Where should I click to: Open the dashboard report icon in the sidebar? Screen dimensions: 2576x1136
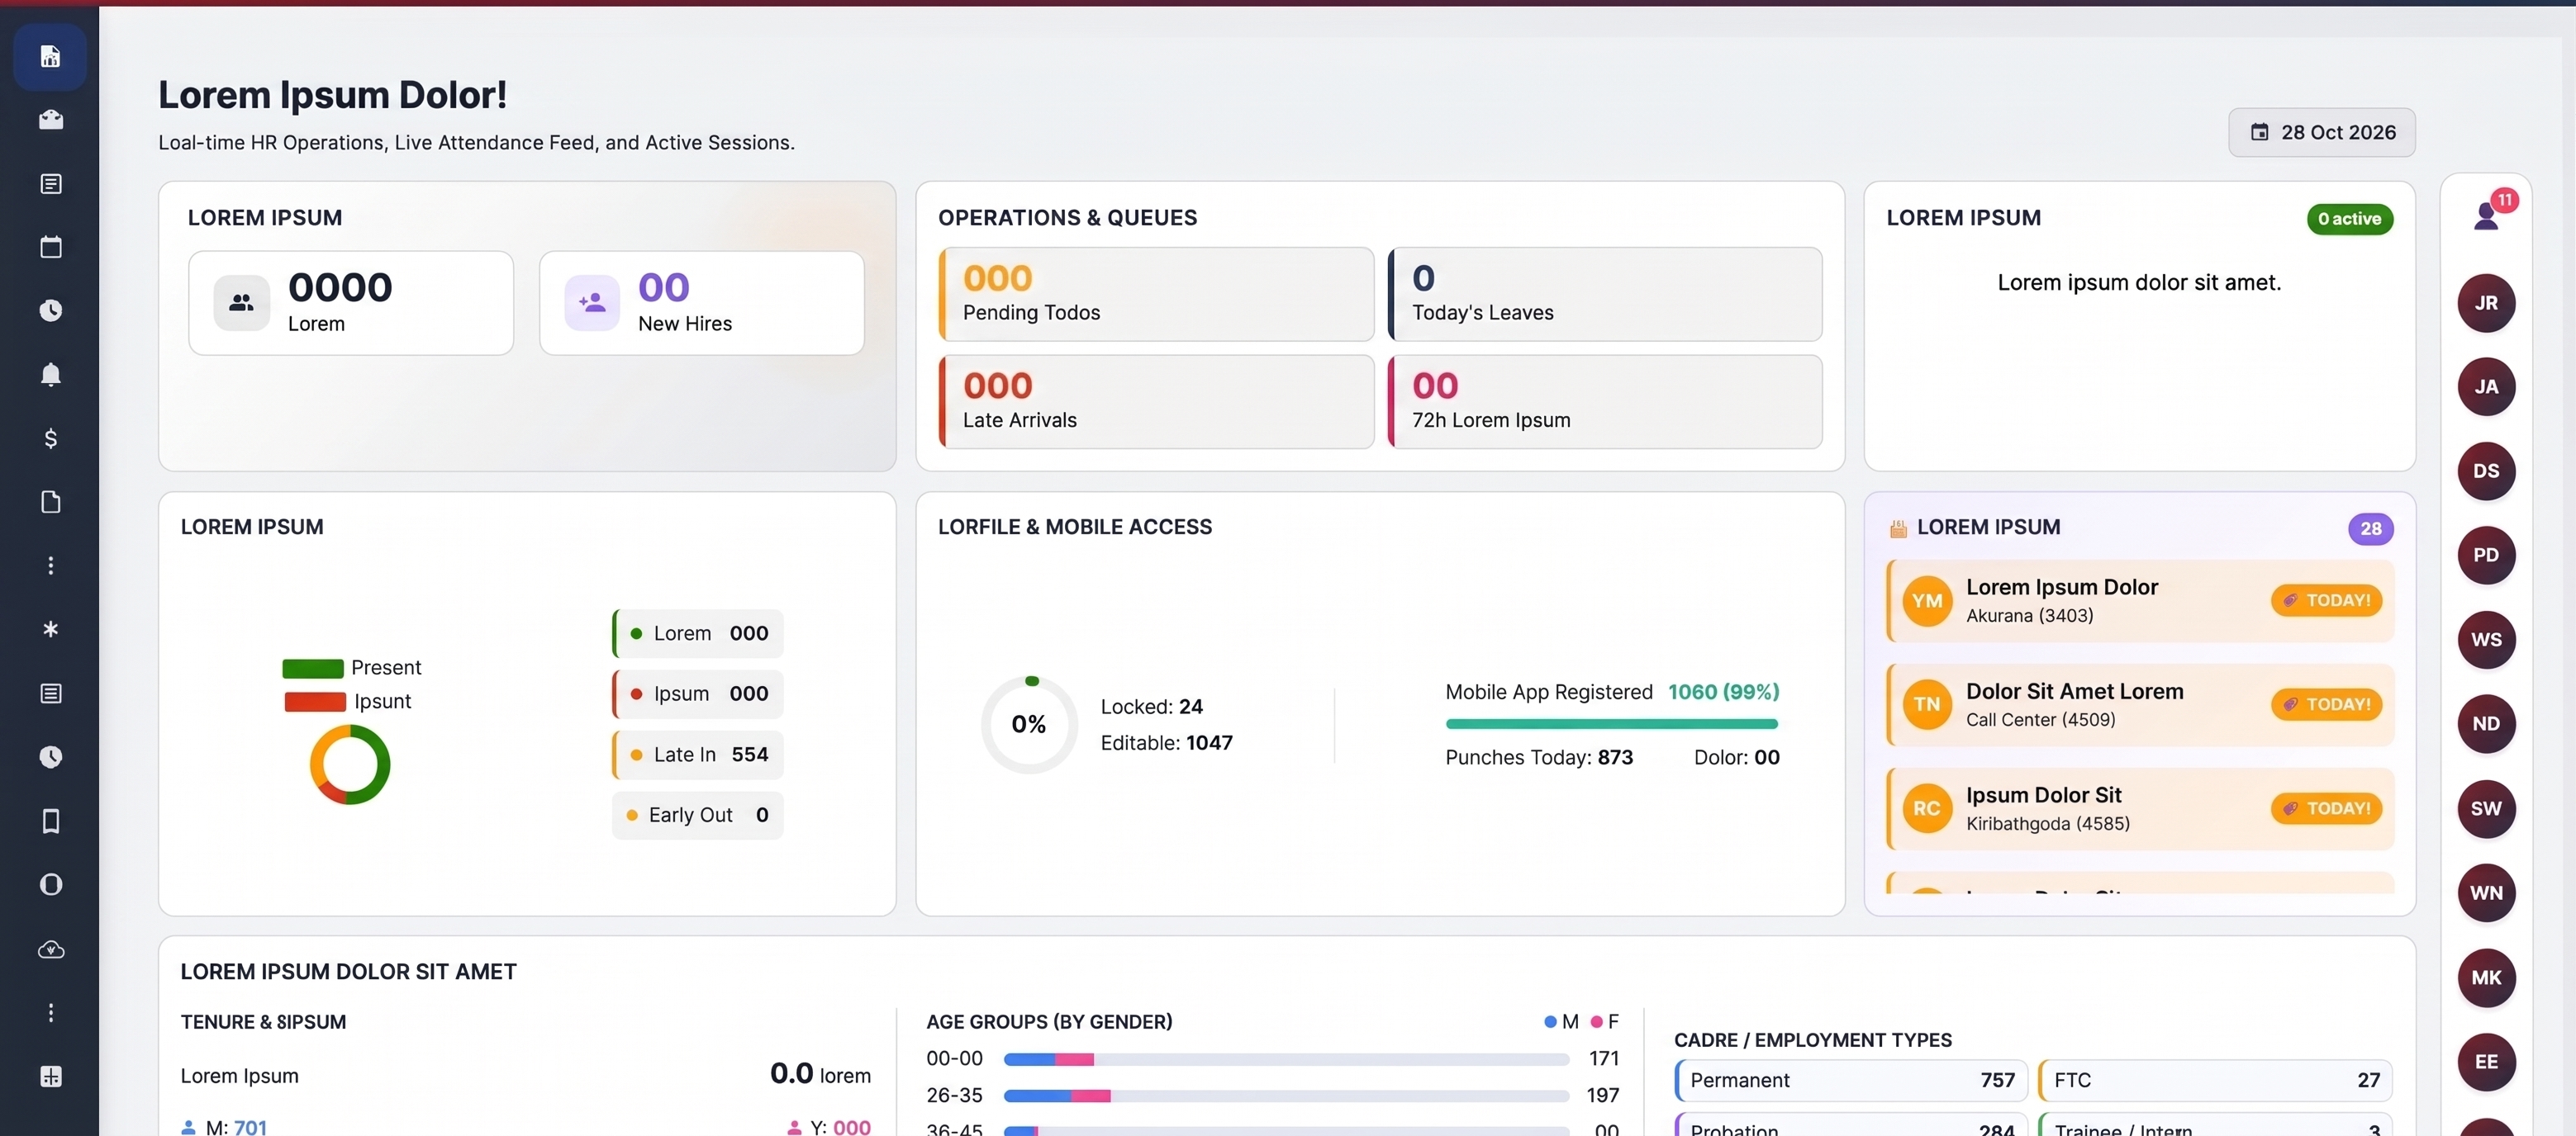tap(50, 57)
